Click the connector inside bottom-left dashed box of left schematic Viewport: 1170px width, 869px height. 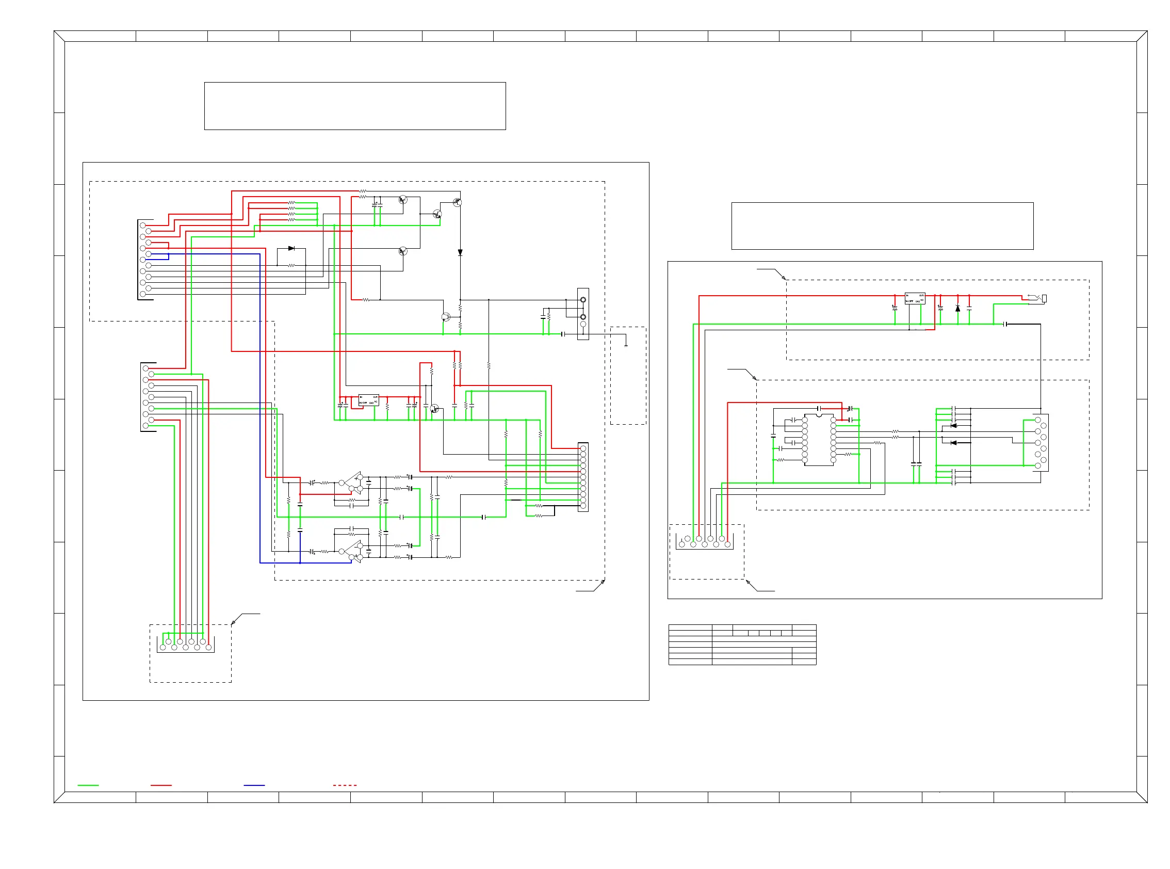(186, 645)
